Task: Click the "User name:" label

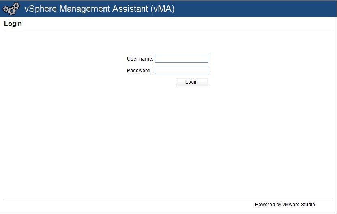Action: point(140,59)
